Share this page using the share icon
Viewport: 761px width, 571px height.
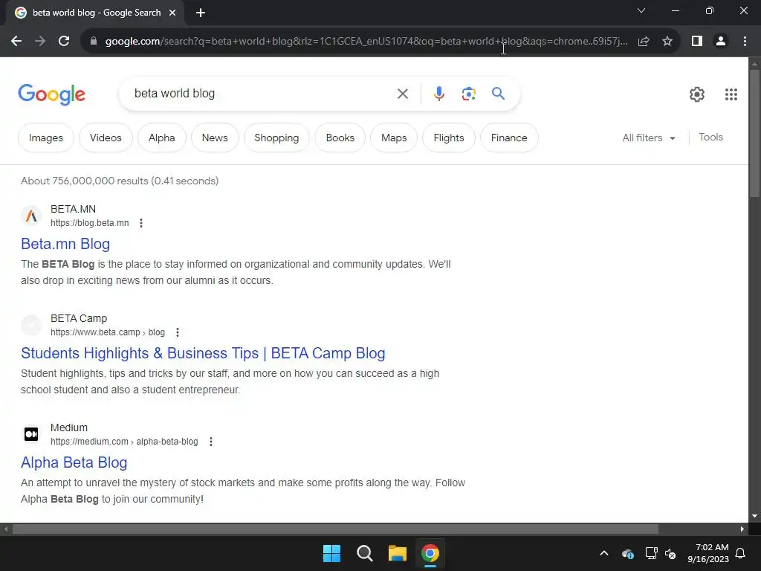[x=644, y=42]
